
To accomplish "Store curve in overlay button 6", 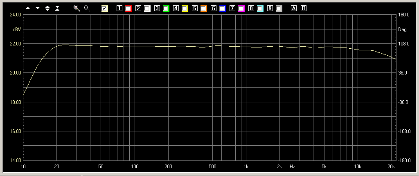I will pos(214,8).
